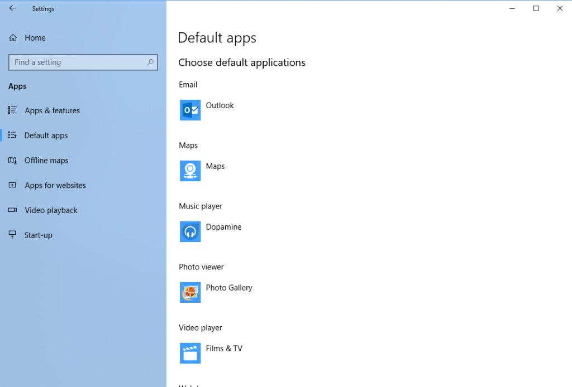Maximize the Settings window
572x387 pixels.
point(536,8)
